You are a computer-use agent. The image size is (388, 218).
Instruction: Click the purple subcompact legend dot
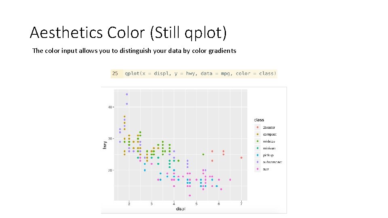point(257,162)
